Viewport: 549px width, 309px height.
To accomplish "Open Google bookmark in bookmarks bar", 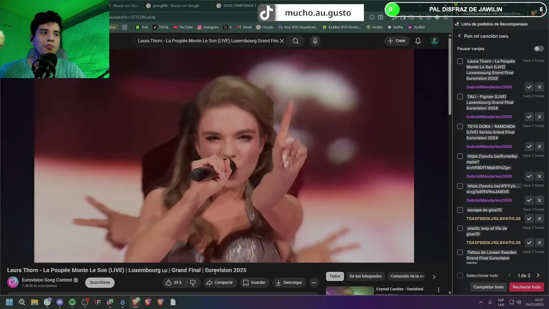I will (x=265, y=27).
